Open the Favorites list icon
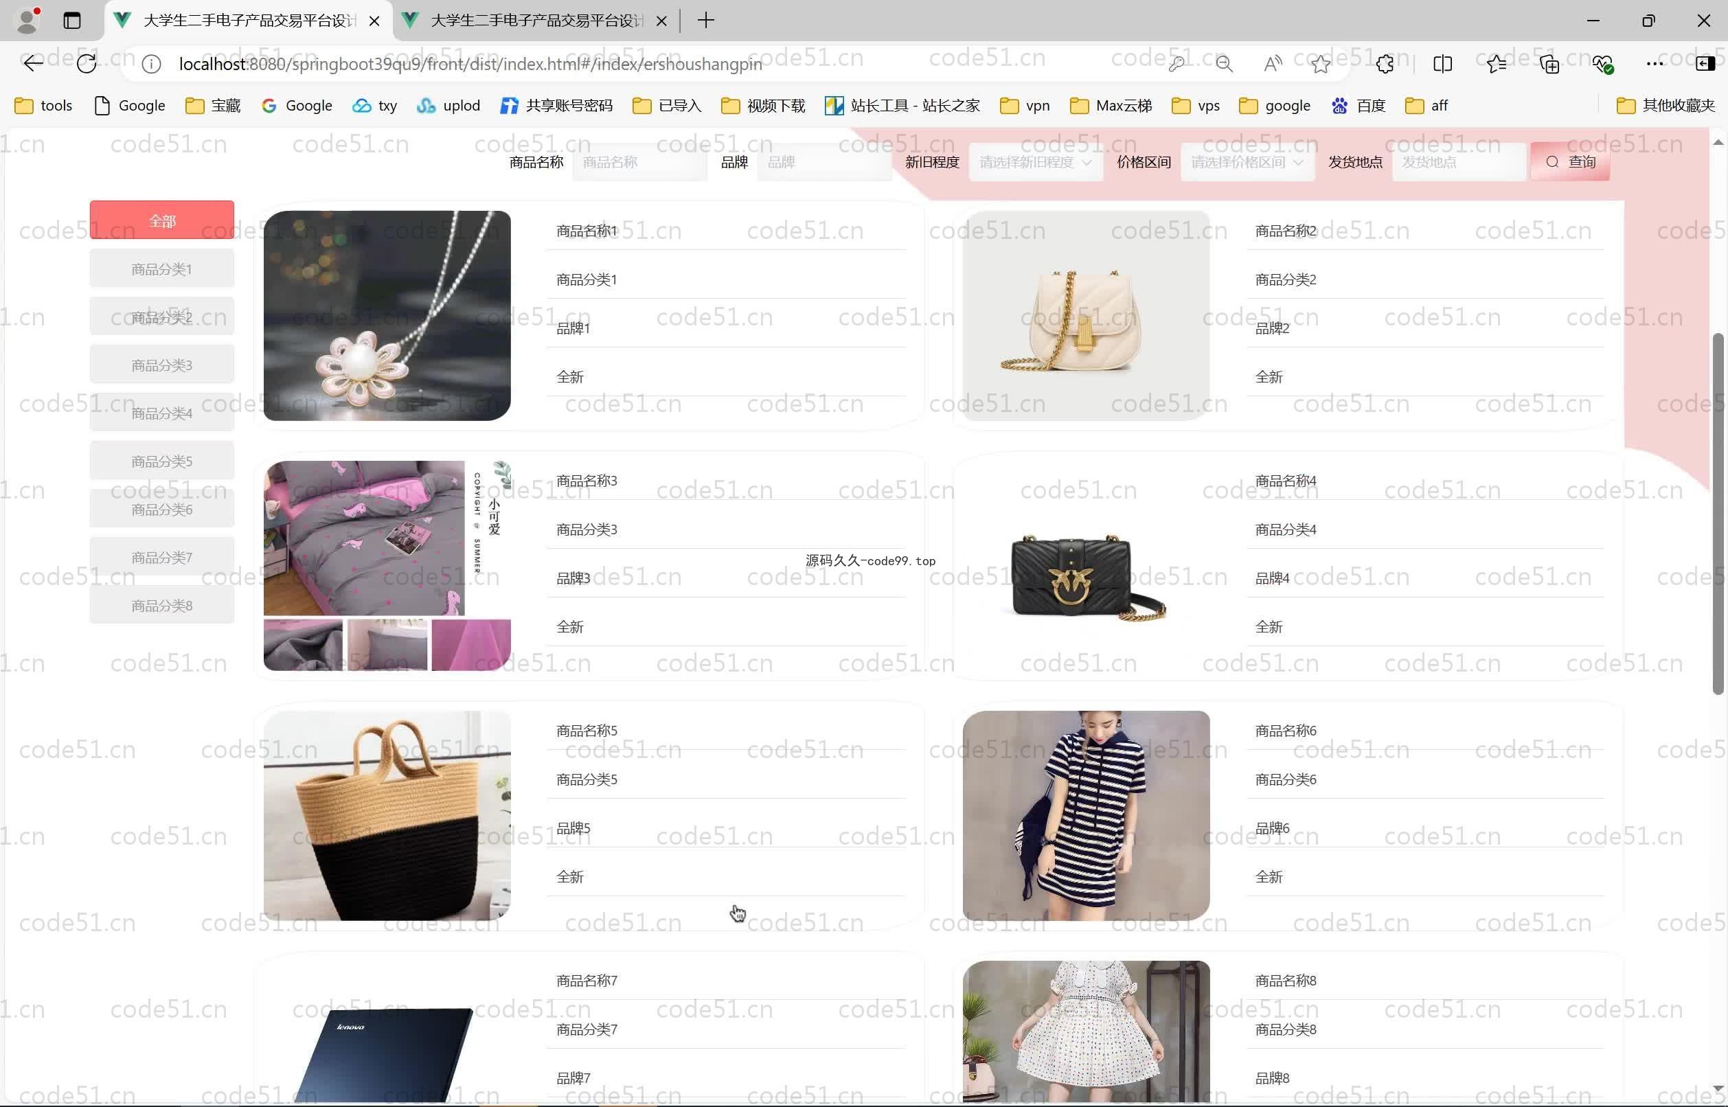 click(x=1497, y=64)
